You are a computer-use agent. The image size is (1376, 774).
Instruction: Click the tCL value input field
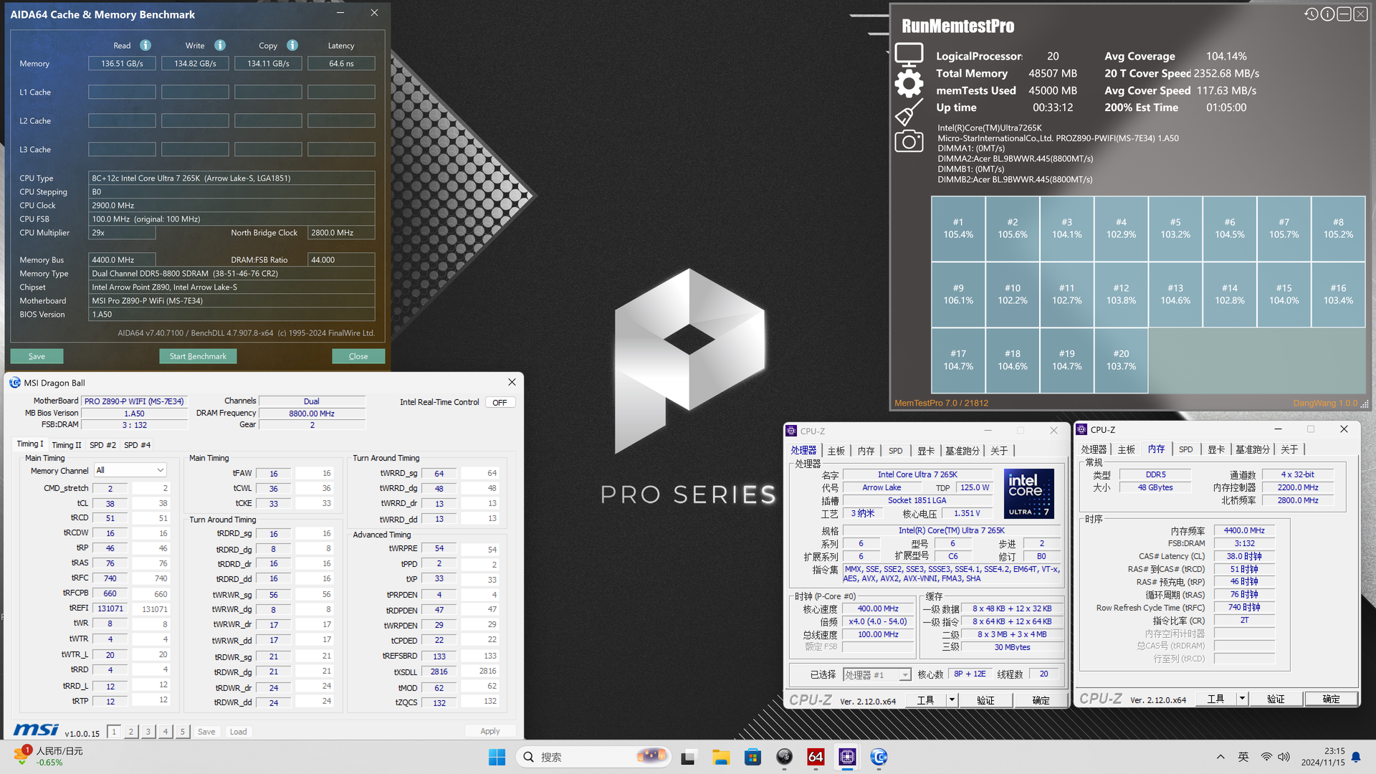tap(110, 503)
